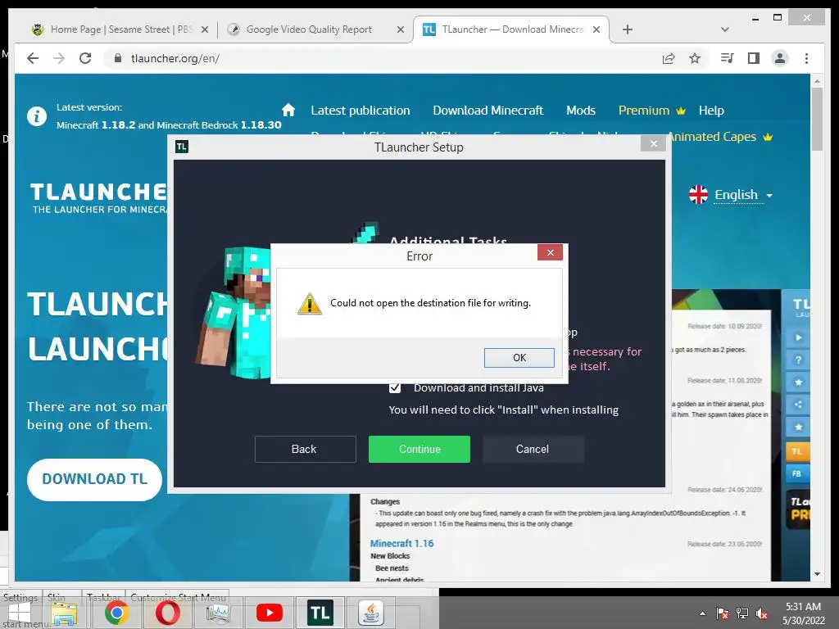Open File Explorer from the taskbar
Screen dimensions: 839x629
[64, 613]
